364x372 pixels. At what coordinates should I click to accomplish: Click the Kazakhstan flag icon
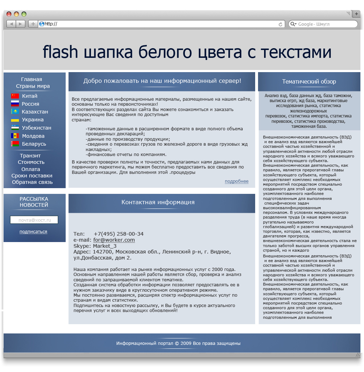tap(15, 111)
